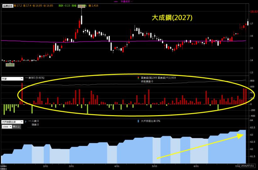Click the 買賣超(張)249 legend text
Screen dimensions: 258x170
point(149,78)
